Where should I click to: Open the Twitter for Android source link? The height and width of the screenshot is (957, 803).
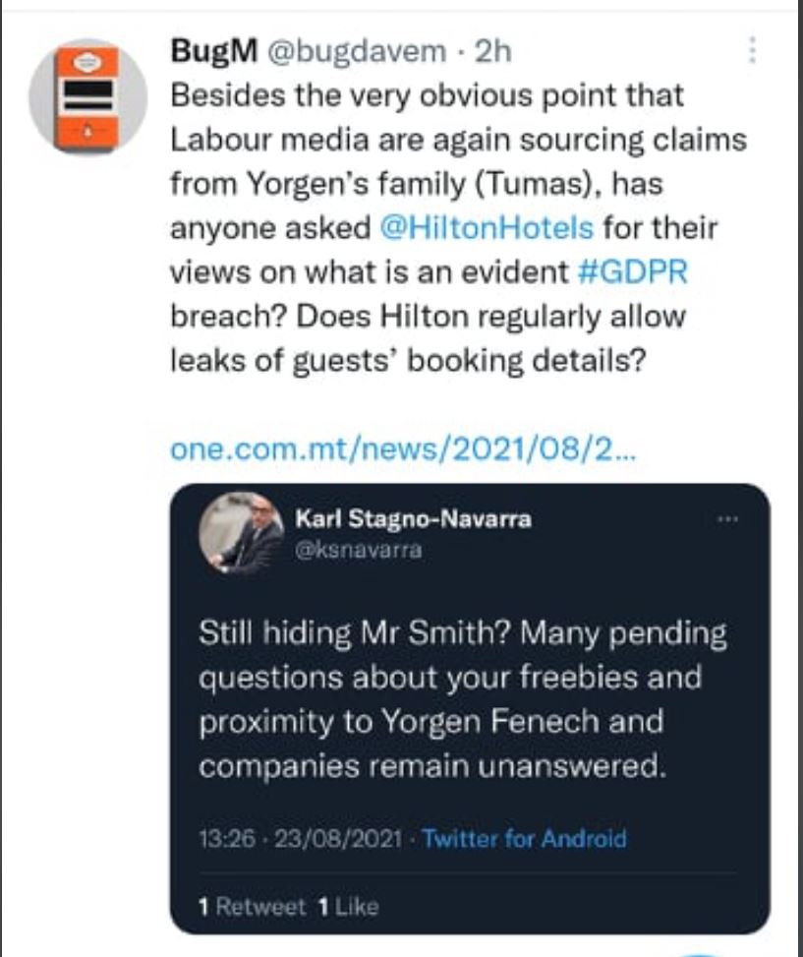click(524, 838)
